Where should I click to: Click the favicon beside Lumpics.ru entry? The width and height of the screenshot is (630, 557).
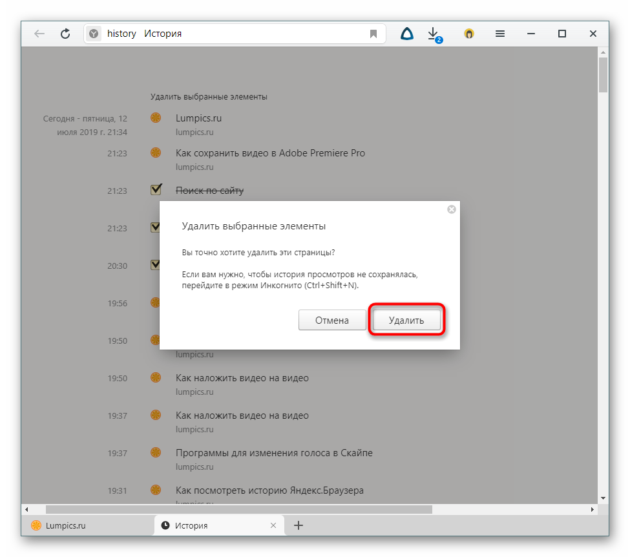coord(156,118)
